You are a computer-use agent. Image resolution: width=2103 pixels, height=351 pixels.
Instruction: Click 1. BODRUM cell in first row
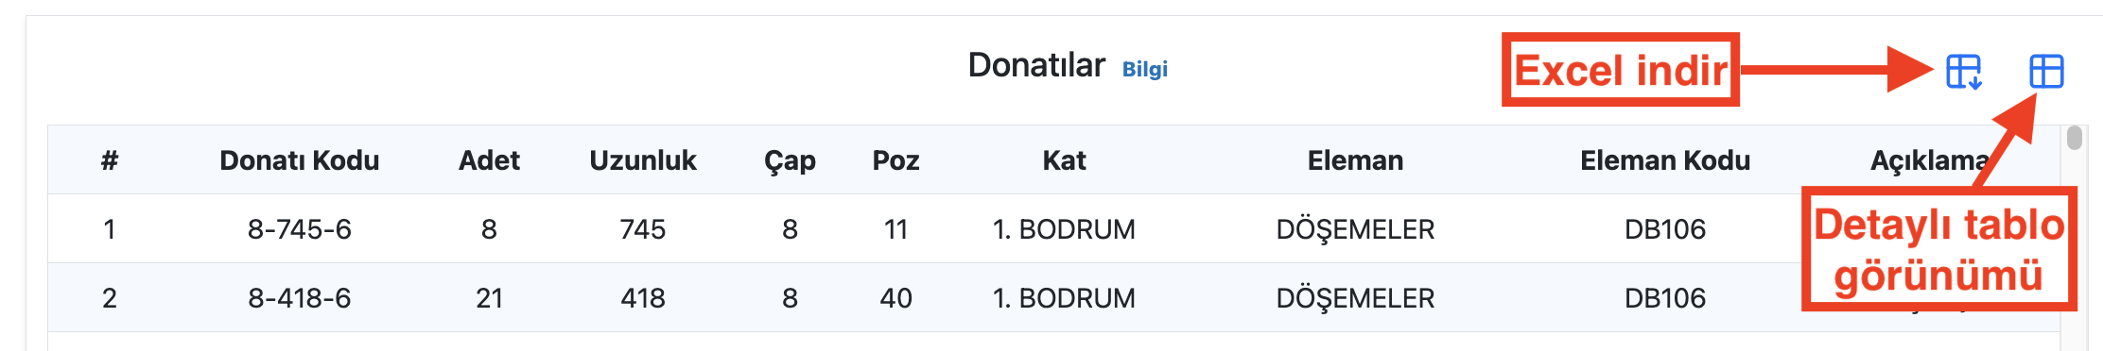click(x=1064, y=229)
